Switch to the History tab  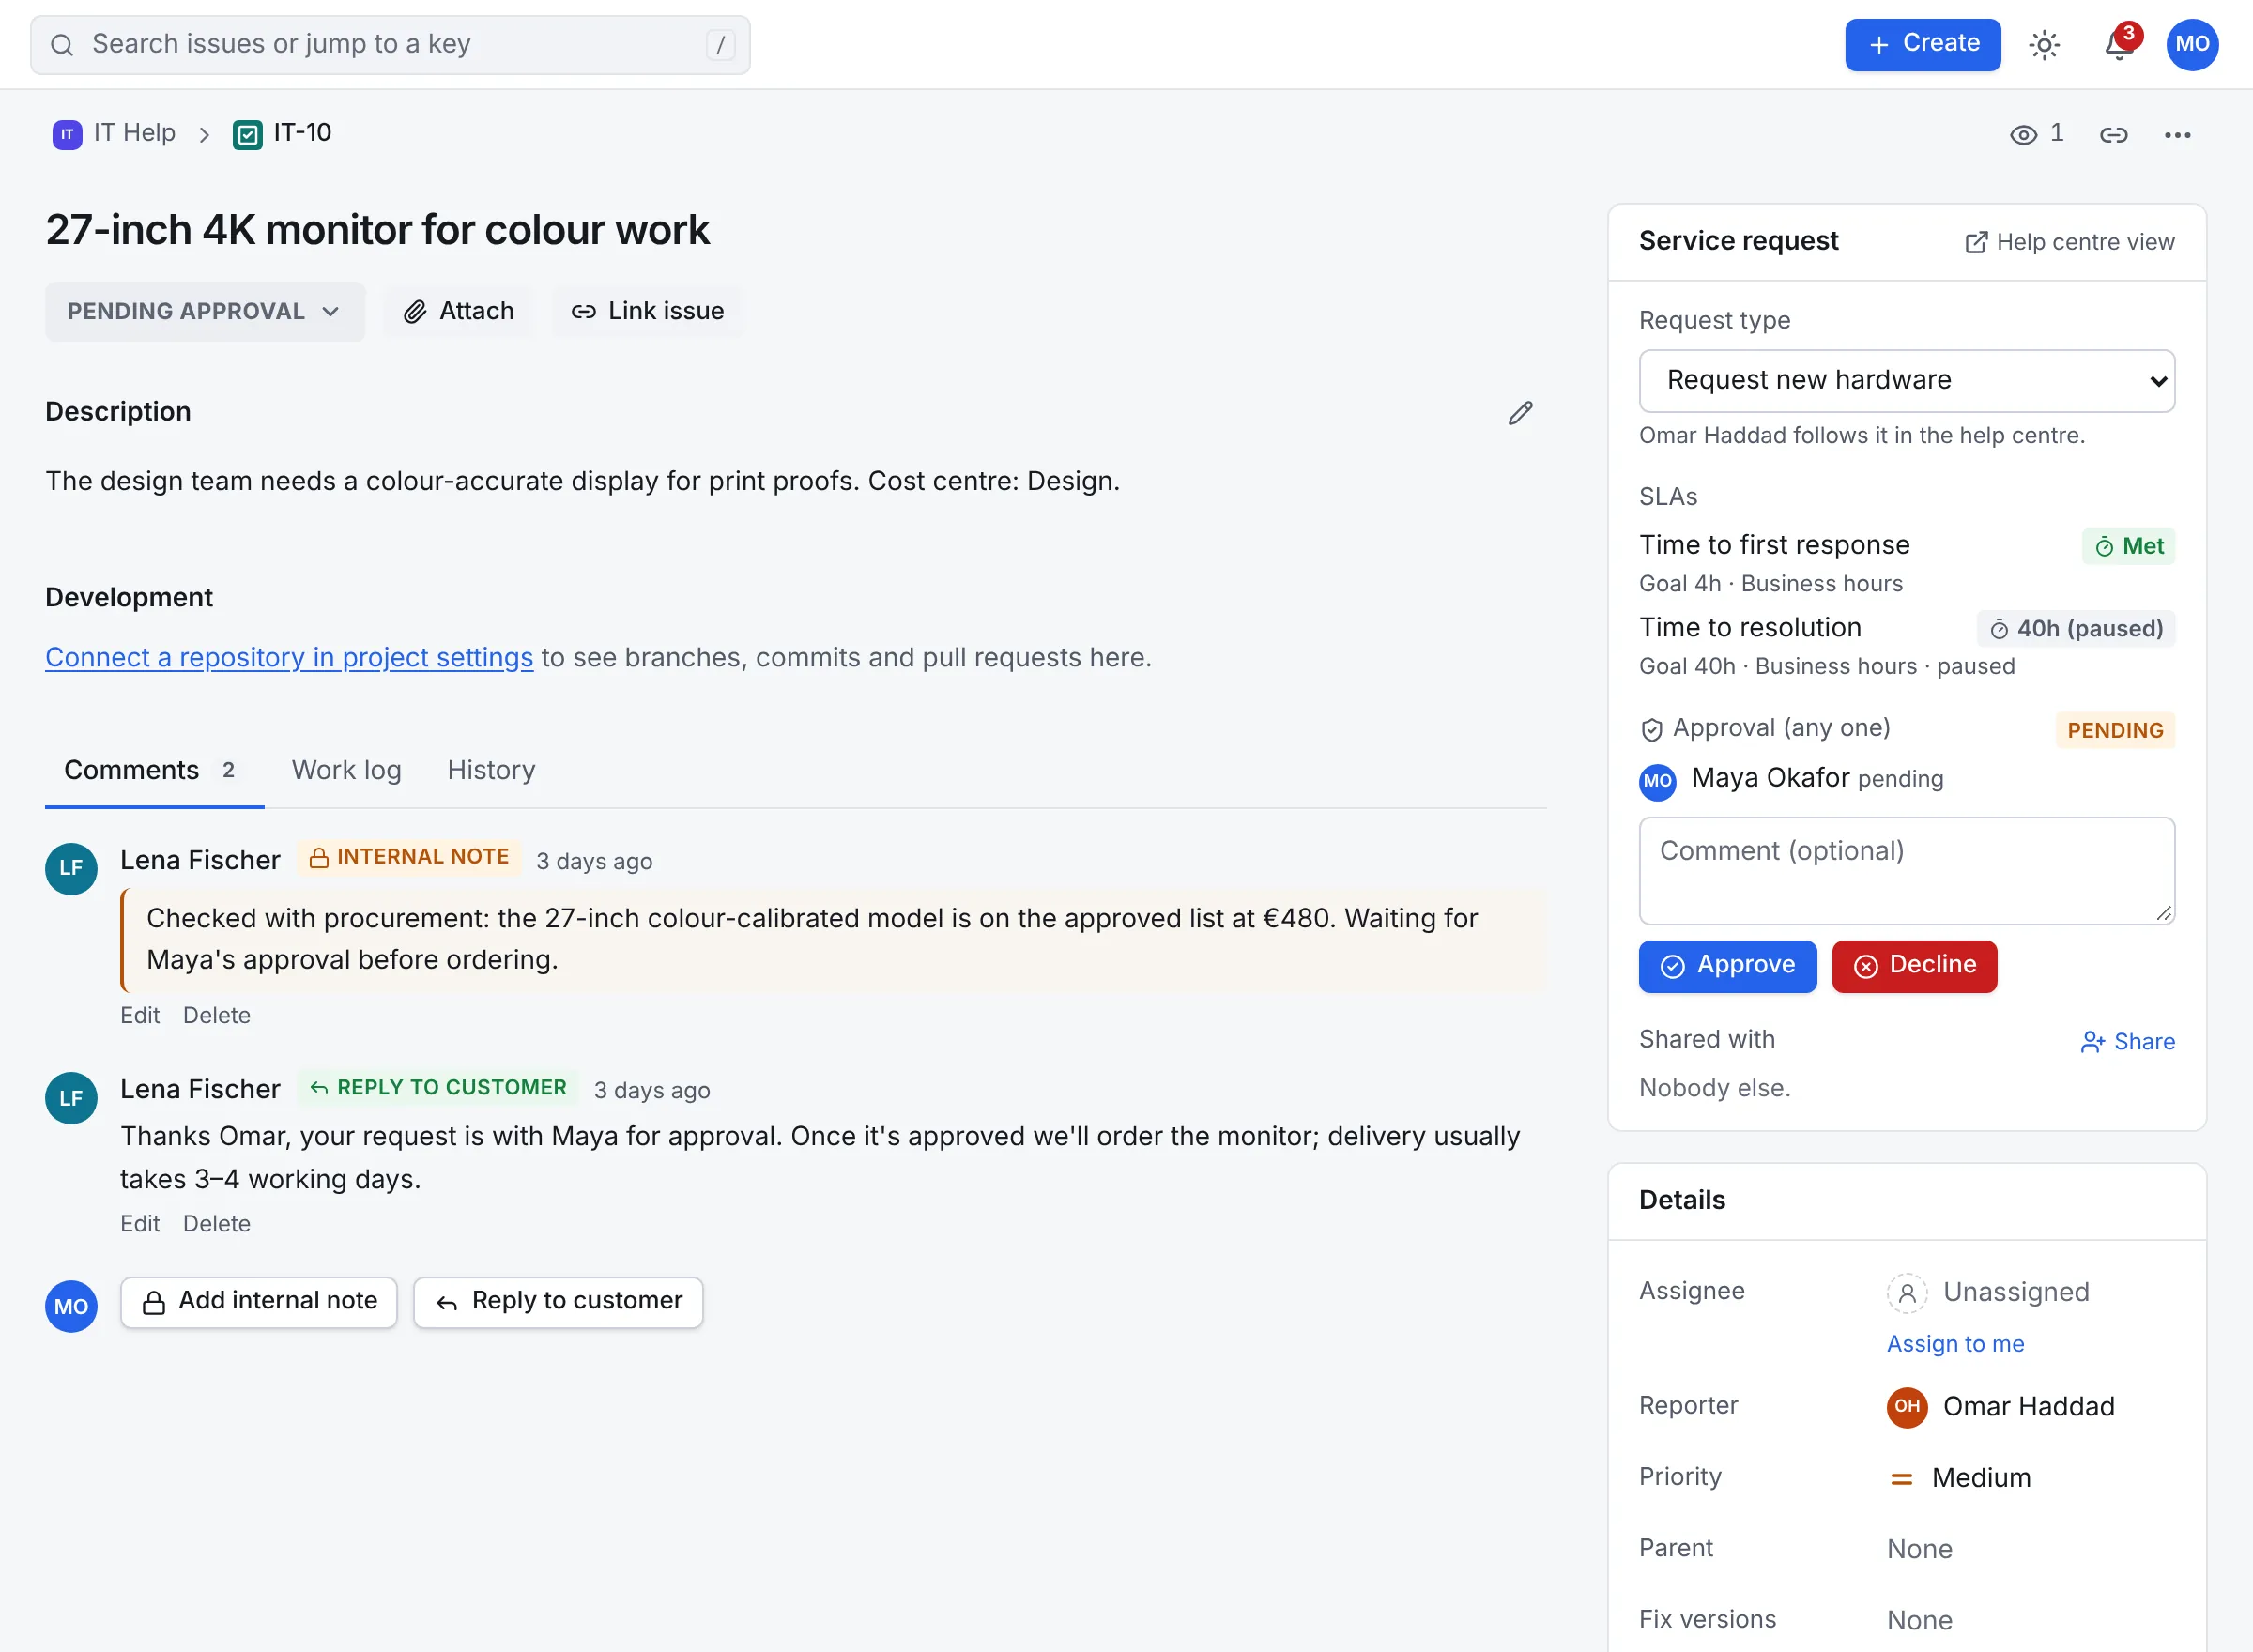tap(491, 770)
